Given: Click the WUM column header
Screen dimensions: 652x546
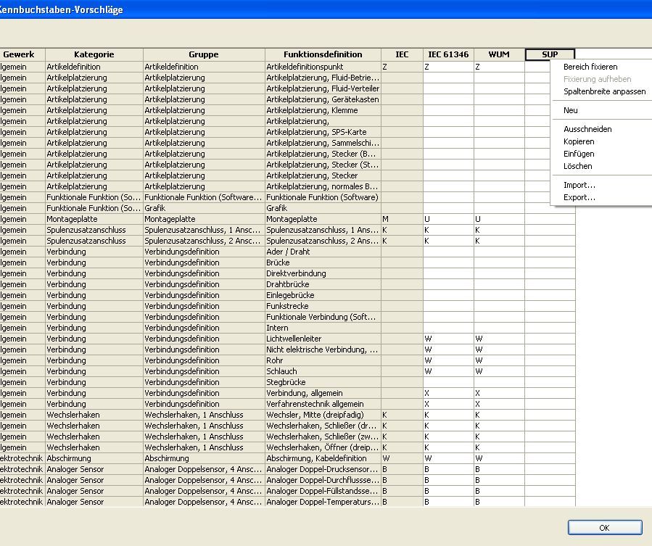Looking at the screenshot, I should pyautogui.click(x=499, y=54).
